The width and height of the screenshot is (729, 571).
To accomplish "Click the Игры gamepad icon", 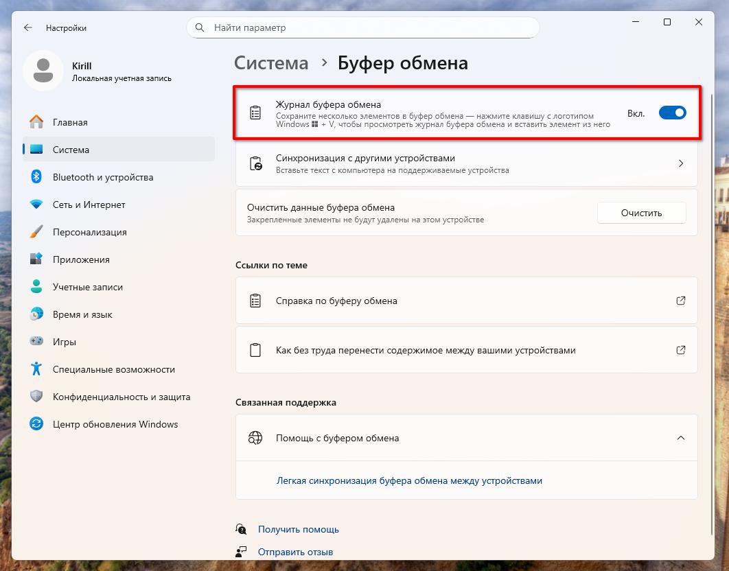I will click(37, 342).
